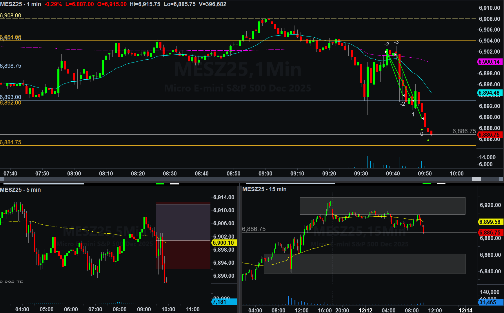This screenshot has width=504, height=313.
Task: Click the yellow 6,900.10 price tag on the 5 min chart
Action: pyautogui.click(x=224, y=243)
